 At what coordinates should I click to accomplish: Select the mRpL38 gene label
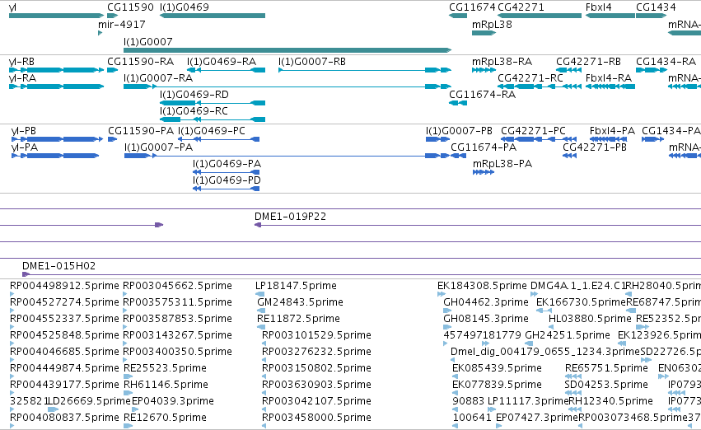click(492, 25)
